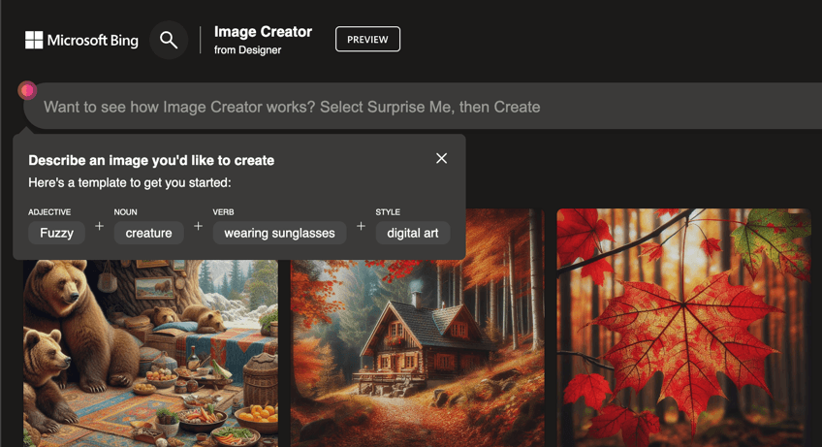The height and width of the screenshot is (447, 822).
Task: Select the Fuzzy adjective chip
Action: pos(56,233)
